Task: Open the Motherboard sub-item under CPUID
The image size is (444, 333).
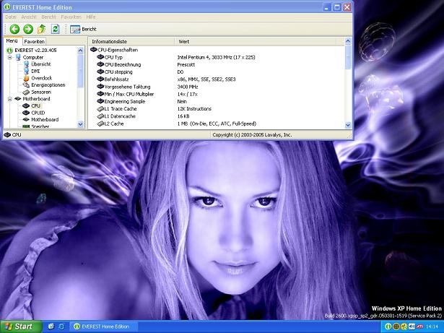Action: coord(45,120)
